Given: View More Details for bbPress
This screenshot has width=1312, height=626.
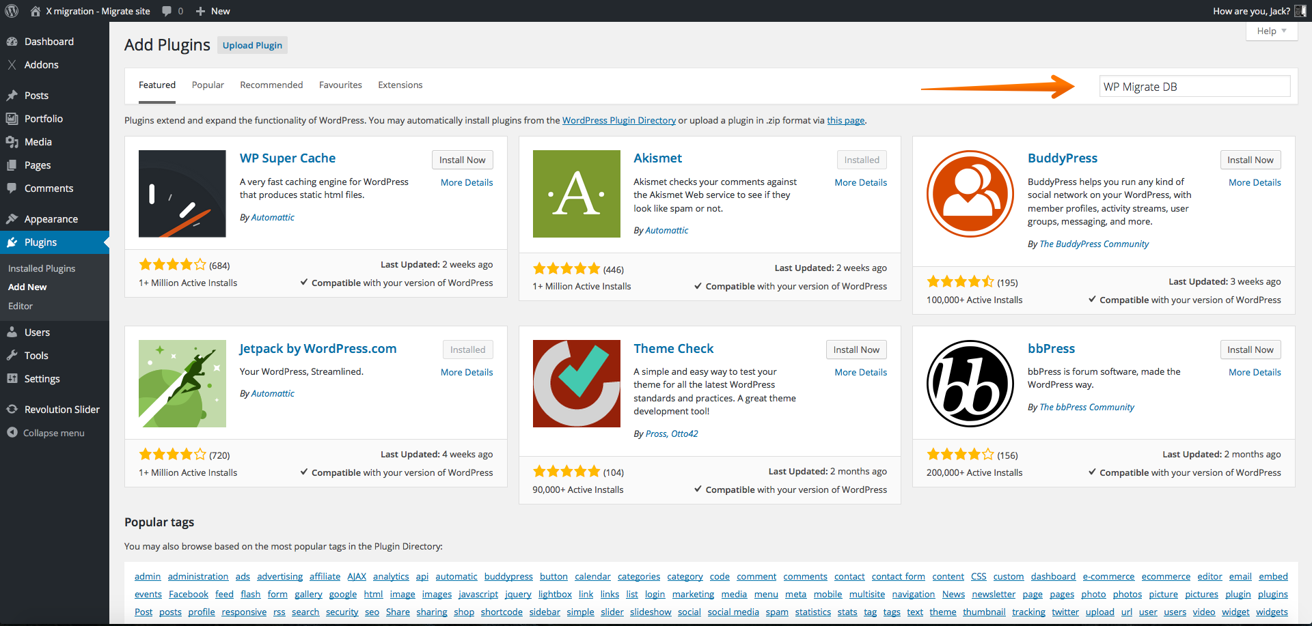Looking at the screenshot, I should pos(1255,373).
